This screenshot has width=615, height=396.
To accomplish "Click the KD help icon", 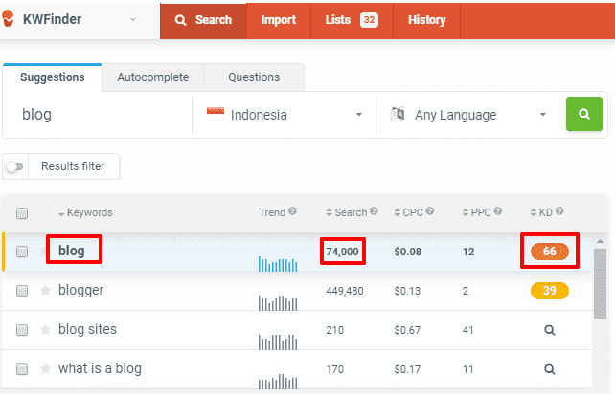I will [559, 211].
